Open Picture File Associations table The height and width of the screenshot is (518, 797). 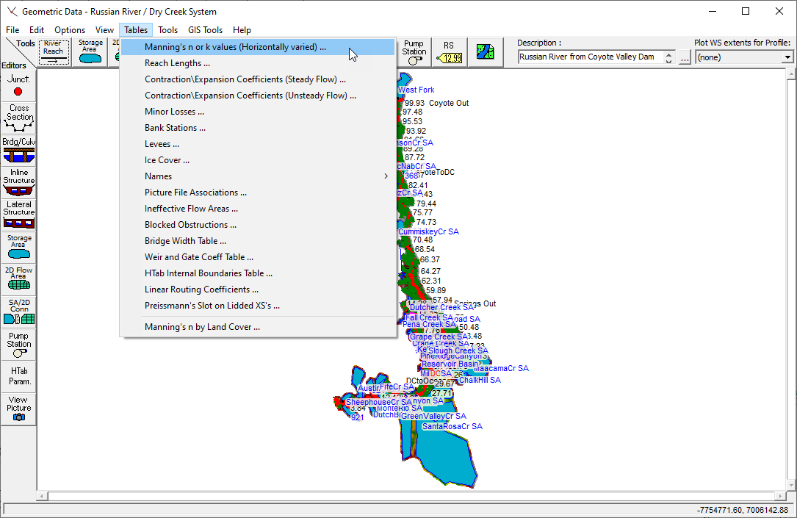[x=259, y=193]
